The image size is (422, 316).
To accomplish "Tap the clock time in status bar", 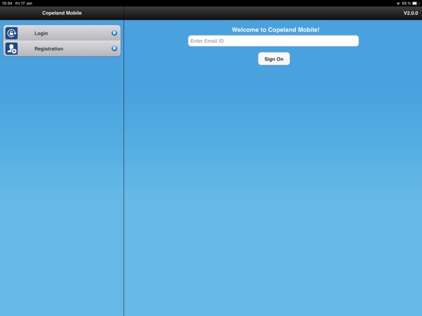I will tap(7, 3).
